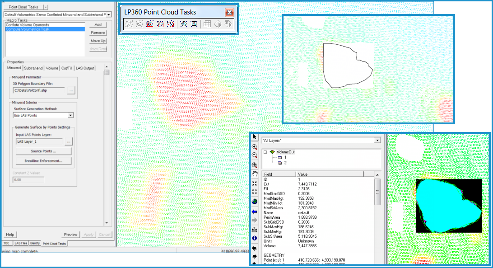Click the fixed zoom in arrows icon

(255, 183)
